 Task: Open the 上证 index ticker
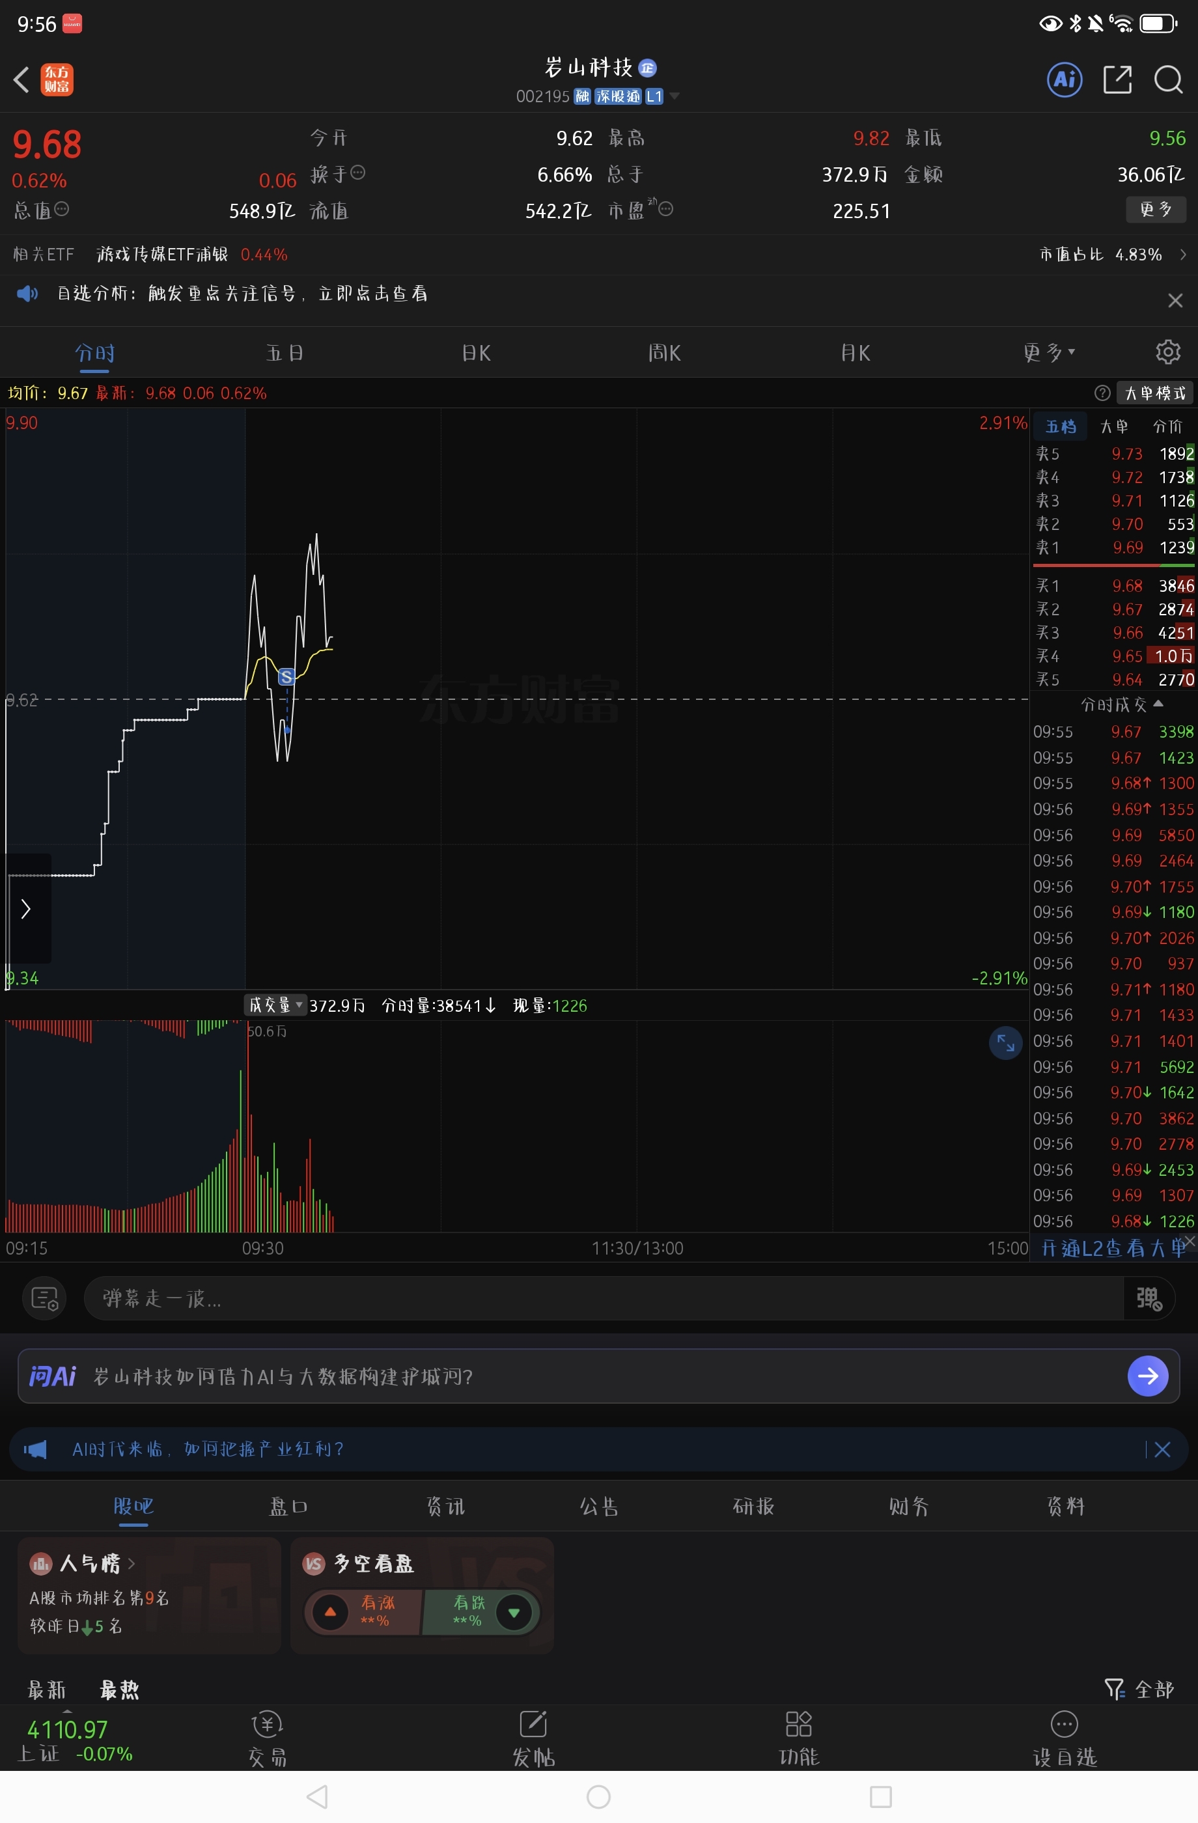pos(75,1741)
